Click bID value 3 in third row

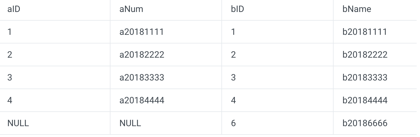pos(233,77)
